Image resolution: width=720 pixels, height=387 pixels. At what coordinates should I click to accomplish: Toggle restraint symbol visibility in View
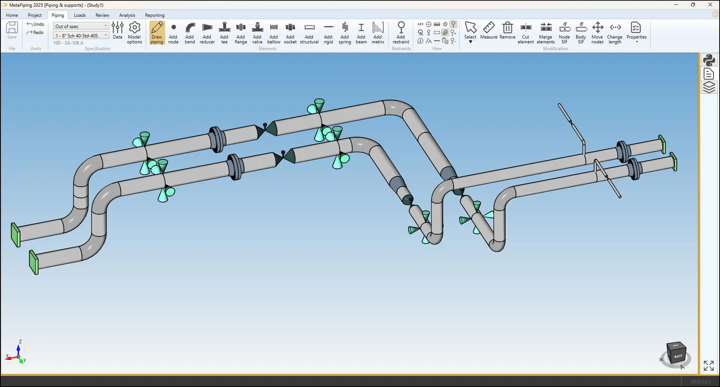point(453,24)
